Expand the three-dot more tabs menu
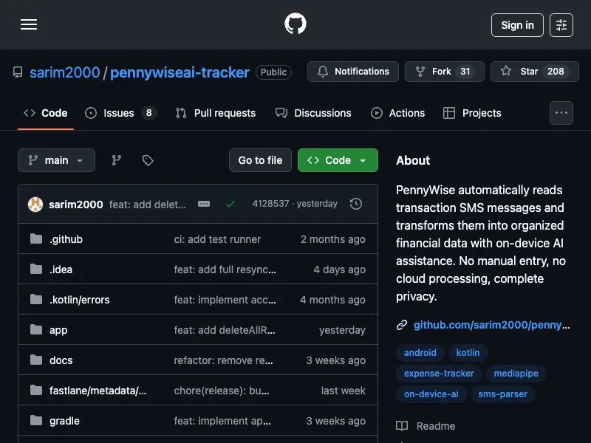Image resolution: width=591 pixels, height=443 pixels. (x=561, y=113)
